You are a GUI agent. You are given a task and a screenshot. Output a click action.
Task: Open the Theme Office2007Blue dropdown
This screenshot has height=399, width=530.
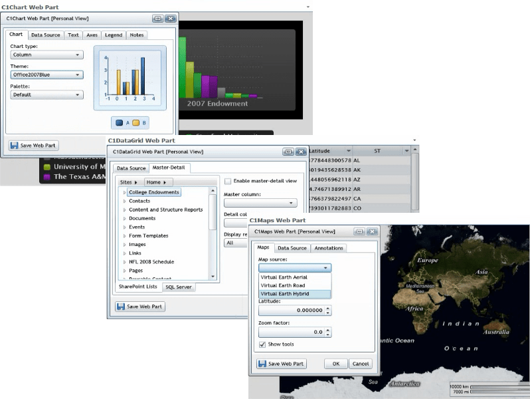[46, 74]
